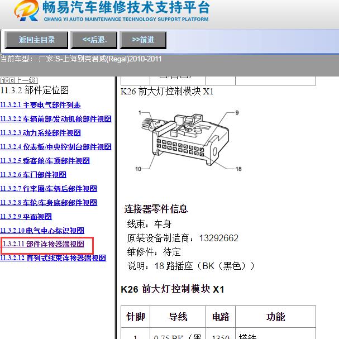
Task: Click pin label 9 in diagram
Action: point(237,113)
